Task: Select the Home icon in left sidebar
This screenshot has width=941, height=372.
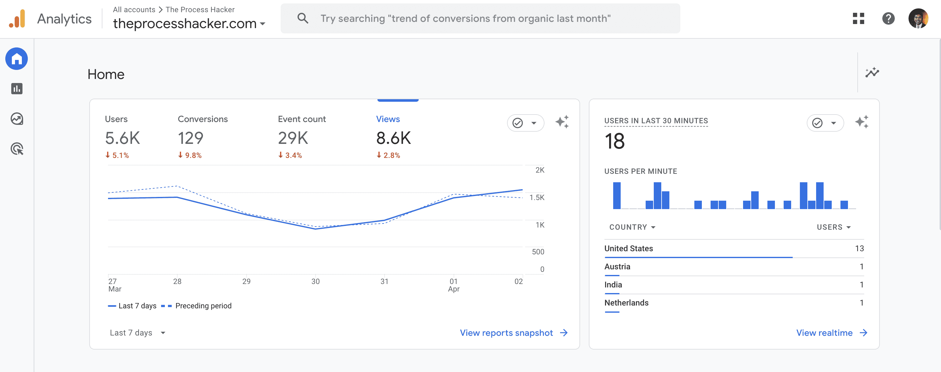Action: point(17,58)
